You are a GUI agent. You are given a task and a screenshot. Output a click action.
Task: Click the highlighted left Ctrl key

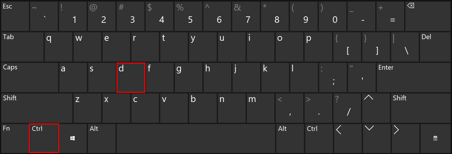click(44, 138)
